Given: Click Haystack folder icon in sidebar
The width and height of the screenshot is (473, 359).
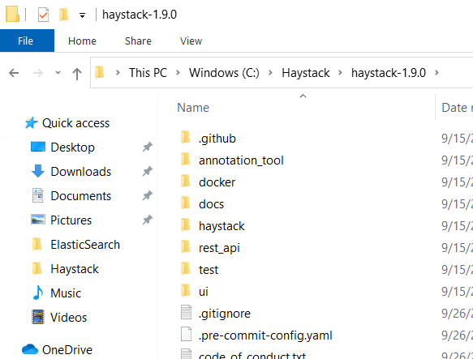Looking at the screenshot, I should pyautogui.click(x=37, y=268).
